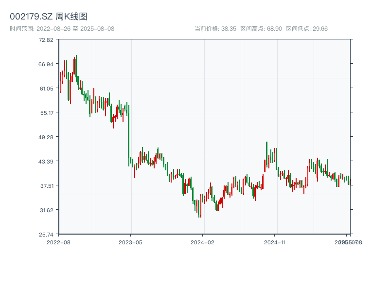Click the 66.94 y-axis price label
Viewport: 389px width, 292px height.
(46, 64)
